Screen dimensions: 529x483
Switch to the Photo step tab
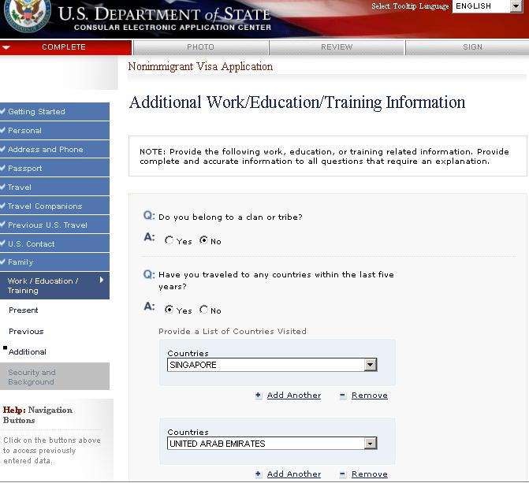[200, 47]
